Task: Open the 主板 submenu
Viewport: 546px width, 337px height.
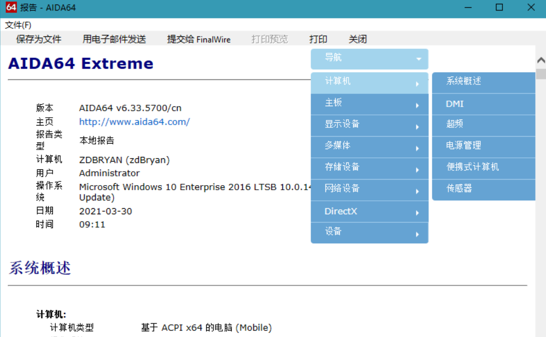Action: click(369, 104)
